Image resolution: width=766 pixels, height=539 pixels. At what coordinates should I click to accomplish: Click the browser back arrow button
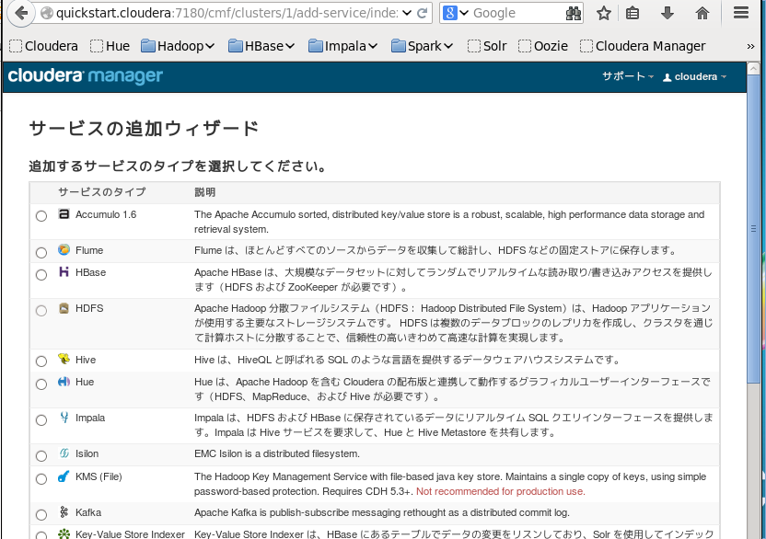tap(21, 13)
